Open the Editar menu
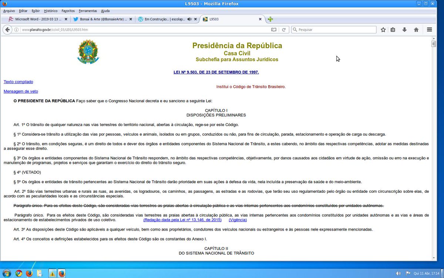444x278 pixels. (x=23, y=11)
